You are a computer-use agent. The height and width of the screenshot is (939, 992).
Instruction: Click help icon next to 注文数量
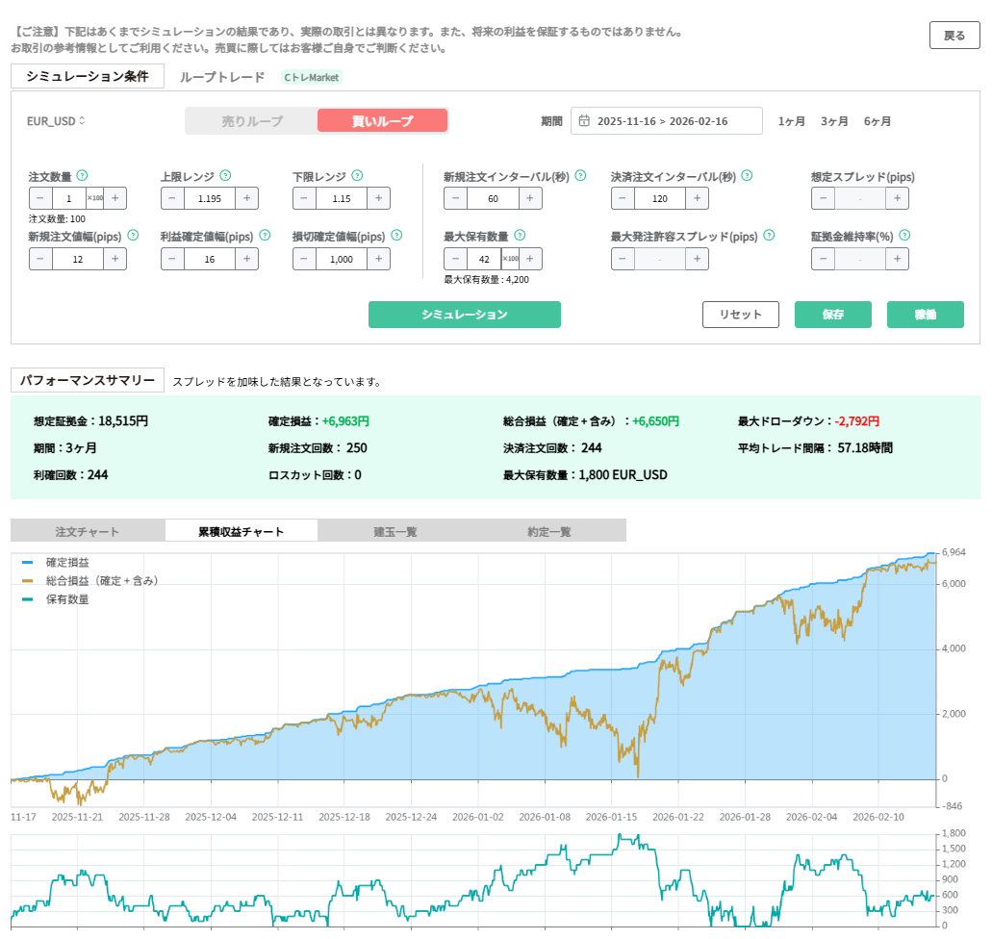[82, 176]
